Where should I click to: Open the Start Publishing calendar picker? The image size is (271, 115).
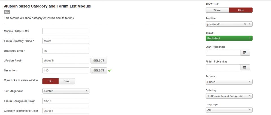245,53
